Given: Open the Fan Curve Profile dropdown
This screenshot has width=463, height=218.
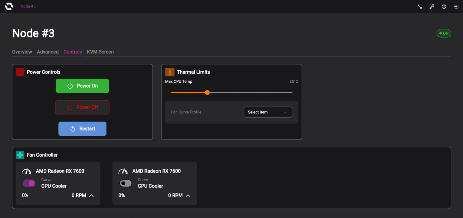Looking at the screenshot, I should (x=267, y=112).
